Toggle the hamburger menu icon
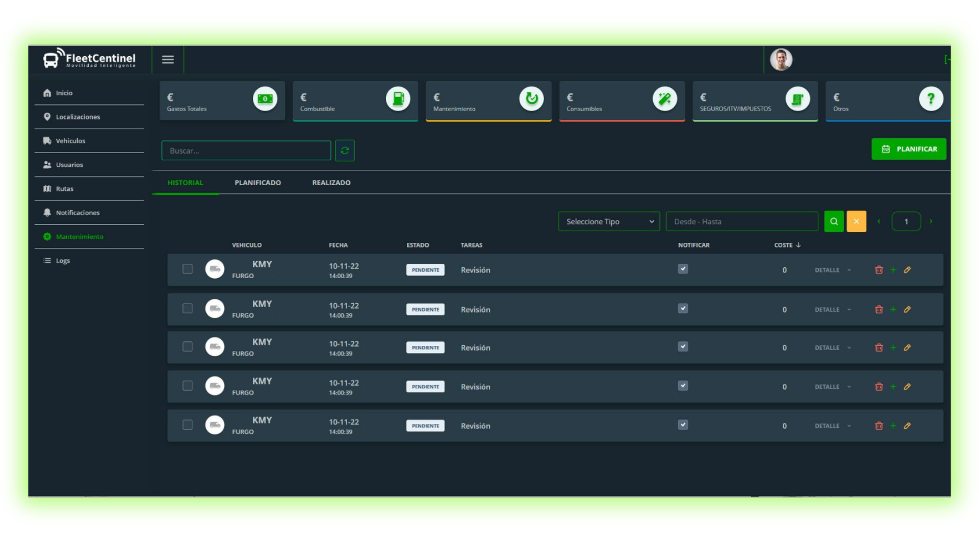979x551 pixels. 168,60
